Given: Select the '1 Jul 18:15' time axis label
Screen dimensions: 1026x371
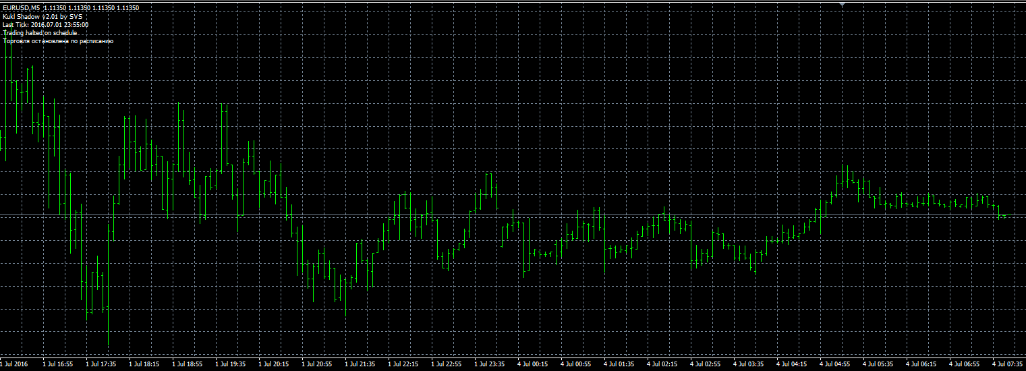Looking at the screenshot, I should pyautogui.click(x=144, y=364).
